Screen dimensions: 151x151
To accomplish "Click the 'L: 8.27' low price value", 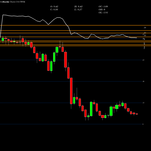I will (78, 10).
